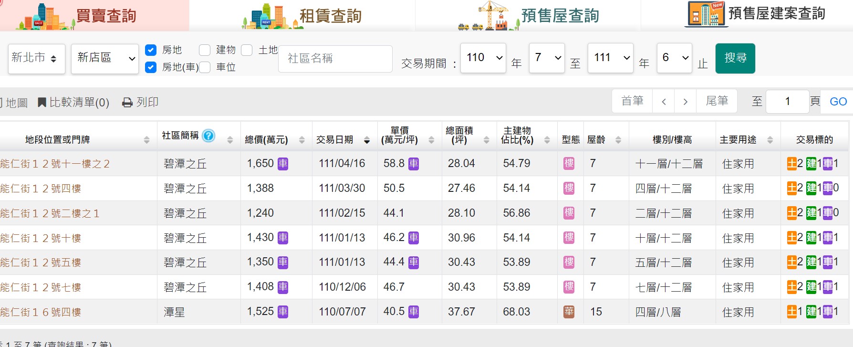Open address 能仁街12號四樓

tap(41, 189)
